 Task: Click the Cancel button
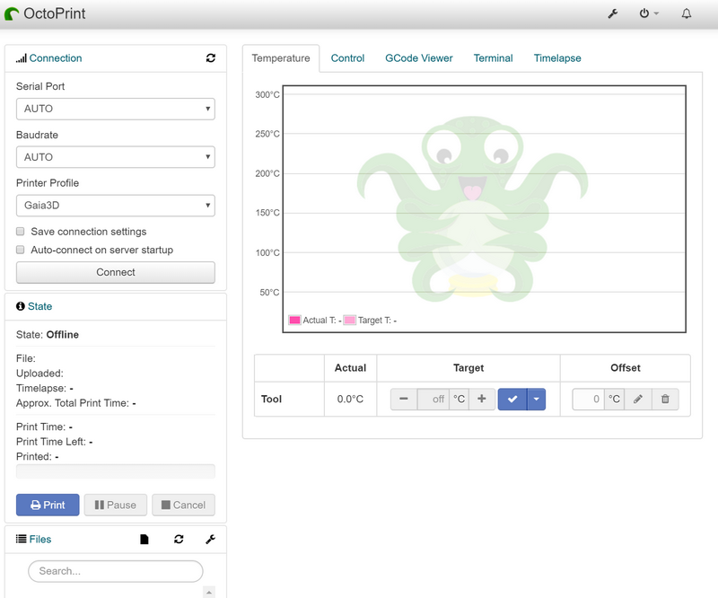coord(183,505)
